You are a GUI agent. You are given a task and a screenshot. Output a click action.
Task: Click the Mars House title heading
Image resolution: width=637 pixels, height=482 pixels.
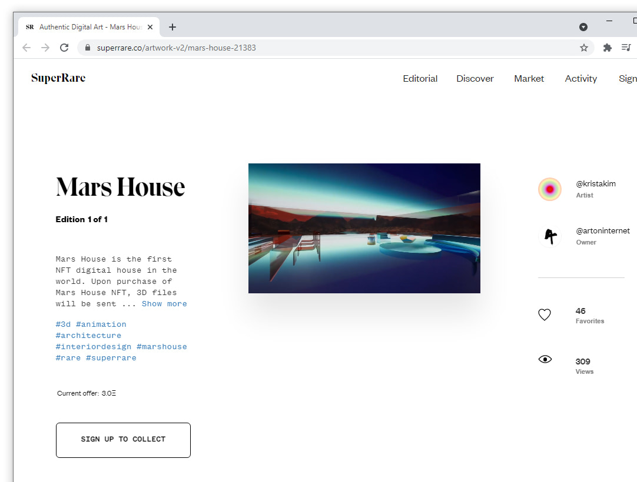coord(120,187)
